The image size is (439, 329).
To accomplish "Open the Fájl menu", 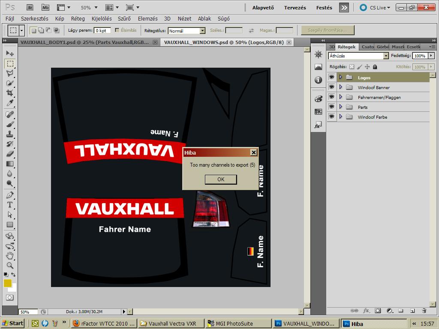I will click(x=10, y=19).
